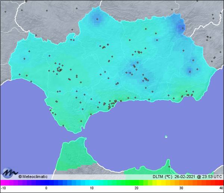The image size is (224, 193).
Task: Select the station marker in the northernmost cold blue spot
Action: click(97, 19)
